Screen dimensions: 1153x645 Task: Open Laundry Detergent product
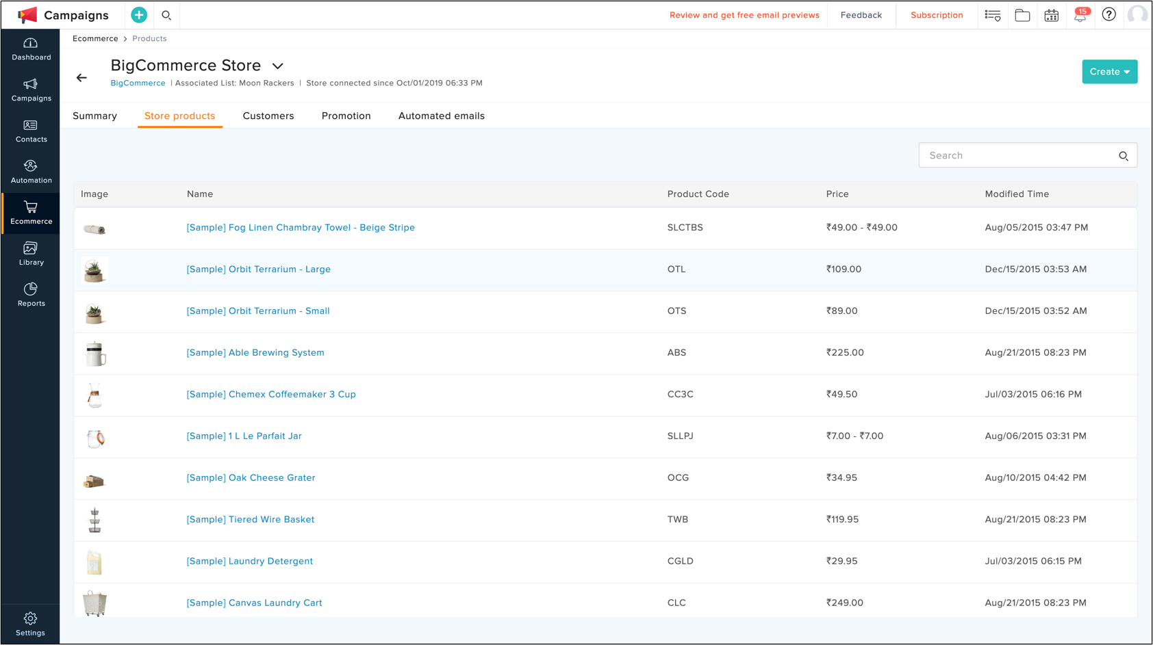[250, 562]
